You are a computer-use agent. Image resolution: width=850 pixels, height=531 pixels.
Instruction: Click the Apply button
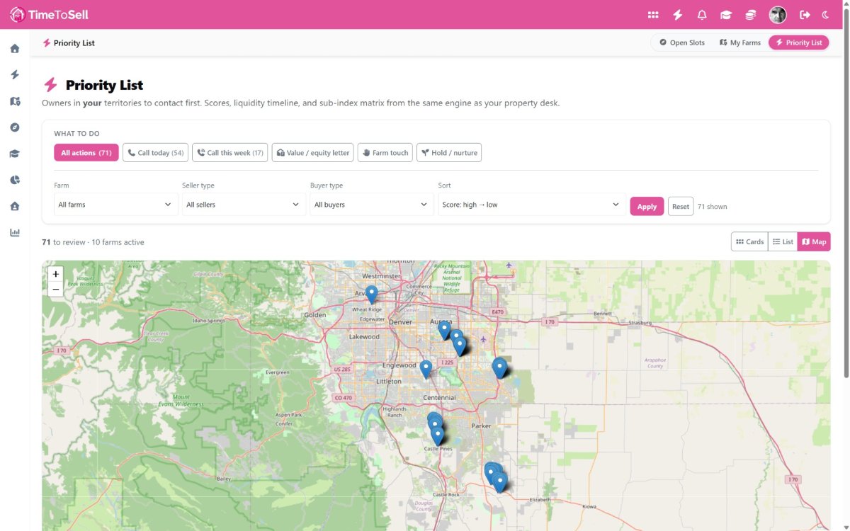(647, 206)
